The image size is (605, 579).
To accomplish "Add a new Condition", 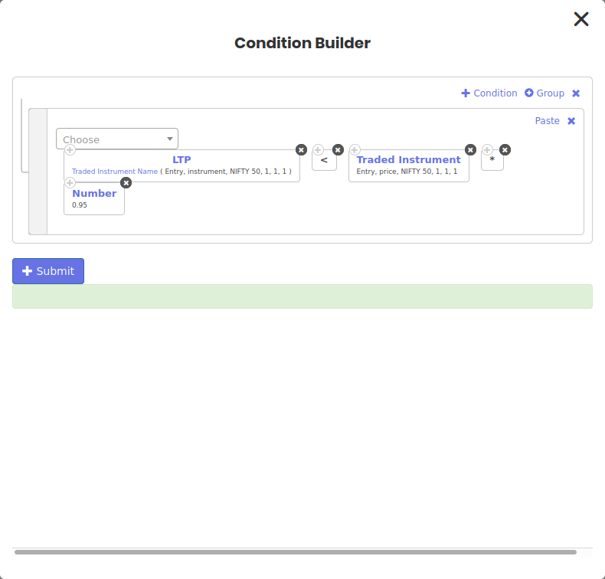I will click(489, 93).
